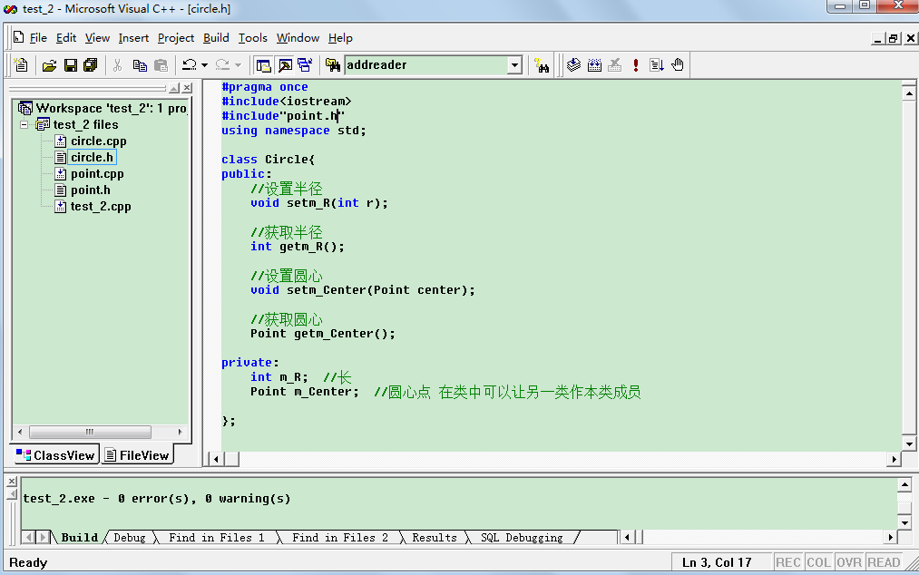Image resolution: width=919 pixels, height=575 pixels.
Task: Open the Window List icon
Action: click(305, 65)
